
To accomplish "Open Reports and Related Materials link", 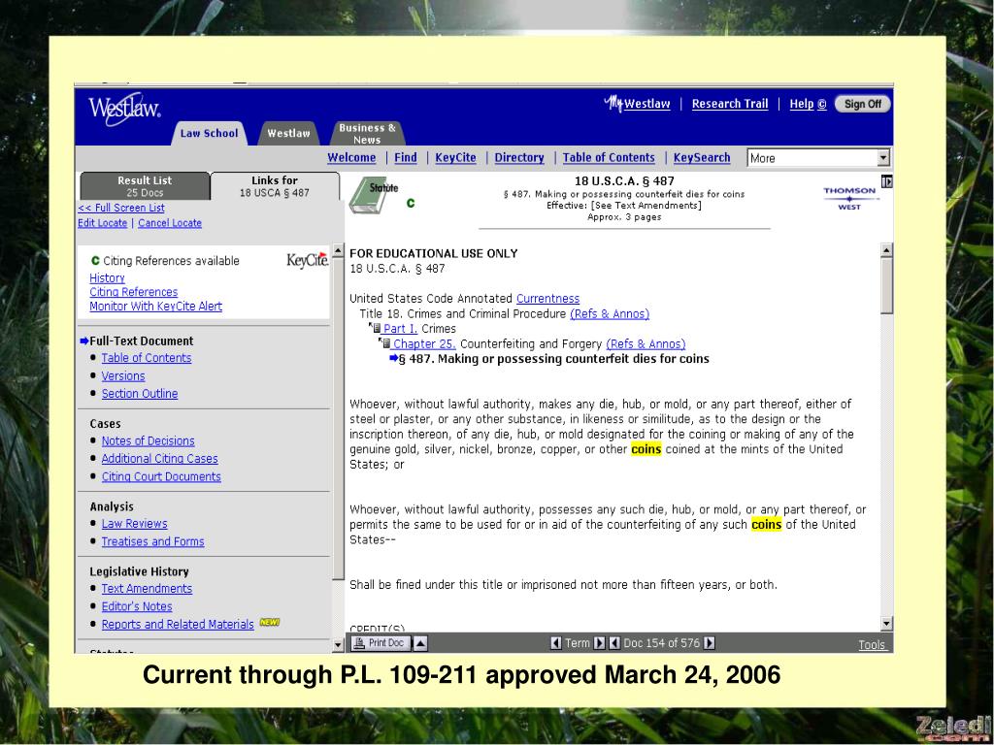I will pos(178,624).
